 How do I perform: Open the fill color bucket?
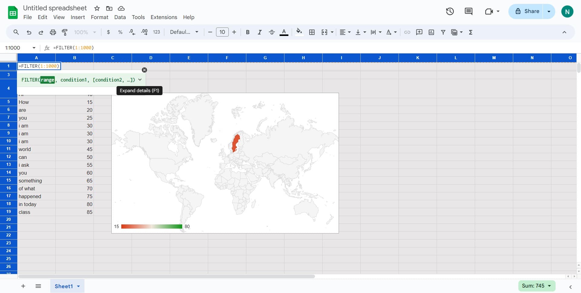coord(299,32)
